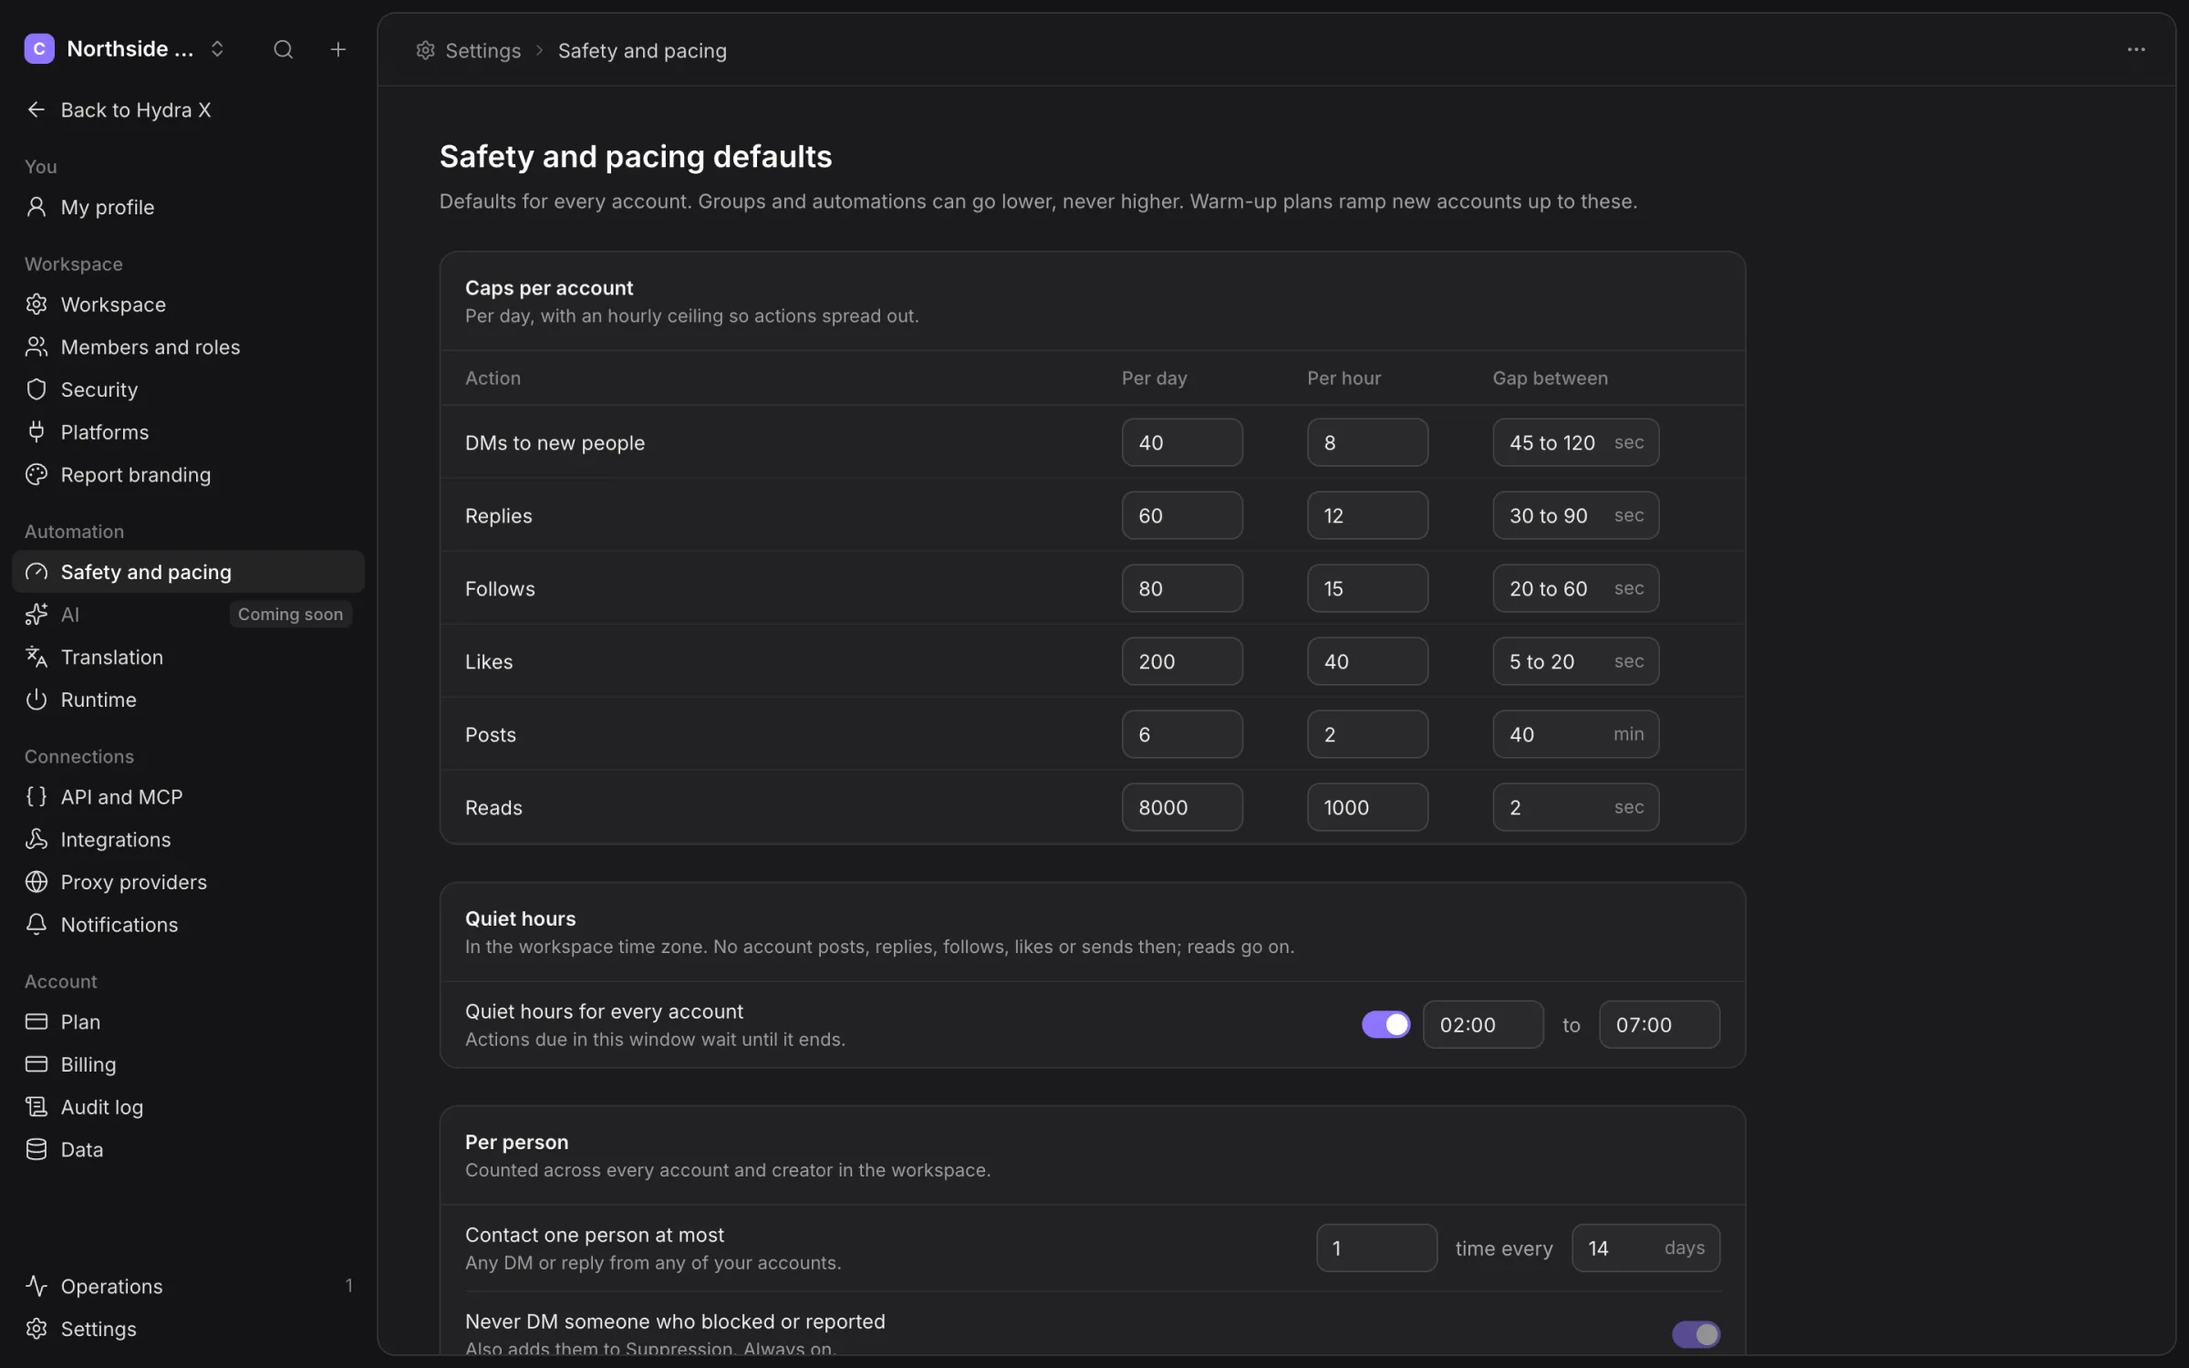The height and width of the screenshot is (1368, 2189).
Task: Click the Runtime power icon
Action: [x=36, y=700]
